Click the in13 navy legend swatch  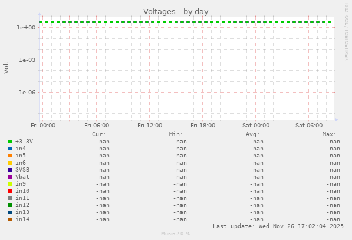(10, 212)
